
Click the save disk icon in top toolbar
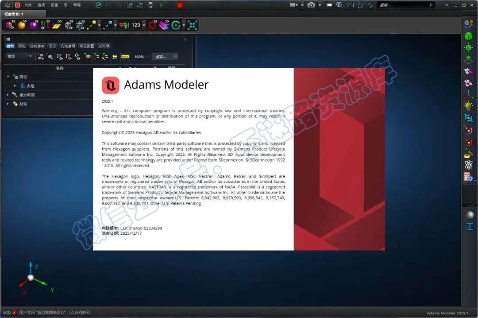[150, 5]
